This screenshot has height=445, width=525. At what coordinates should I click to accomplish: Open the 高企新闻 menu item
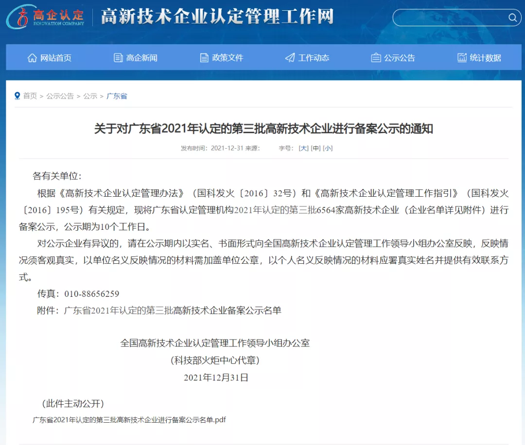[141, 58]
